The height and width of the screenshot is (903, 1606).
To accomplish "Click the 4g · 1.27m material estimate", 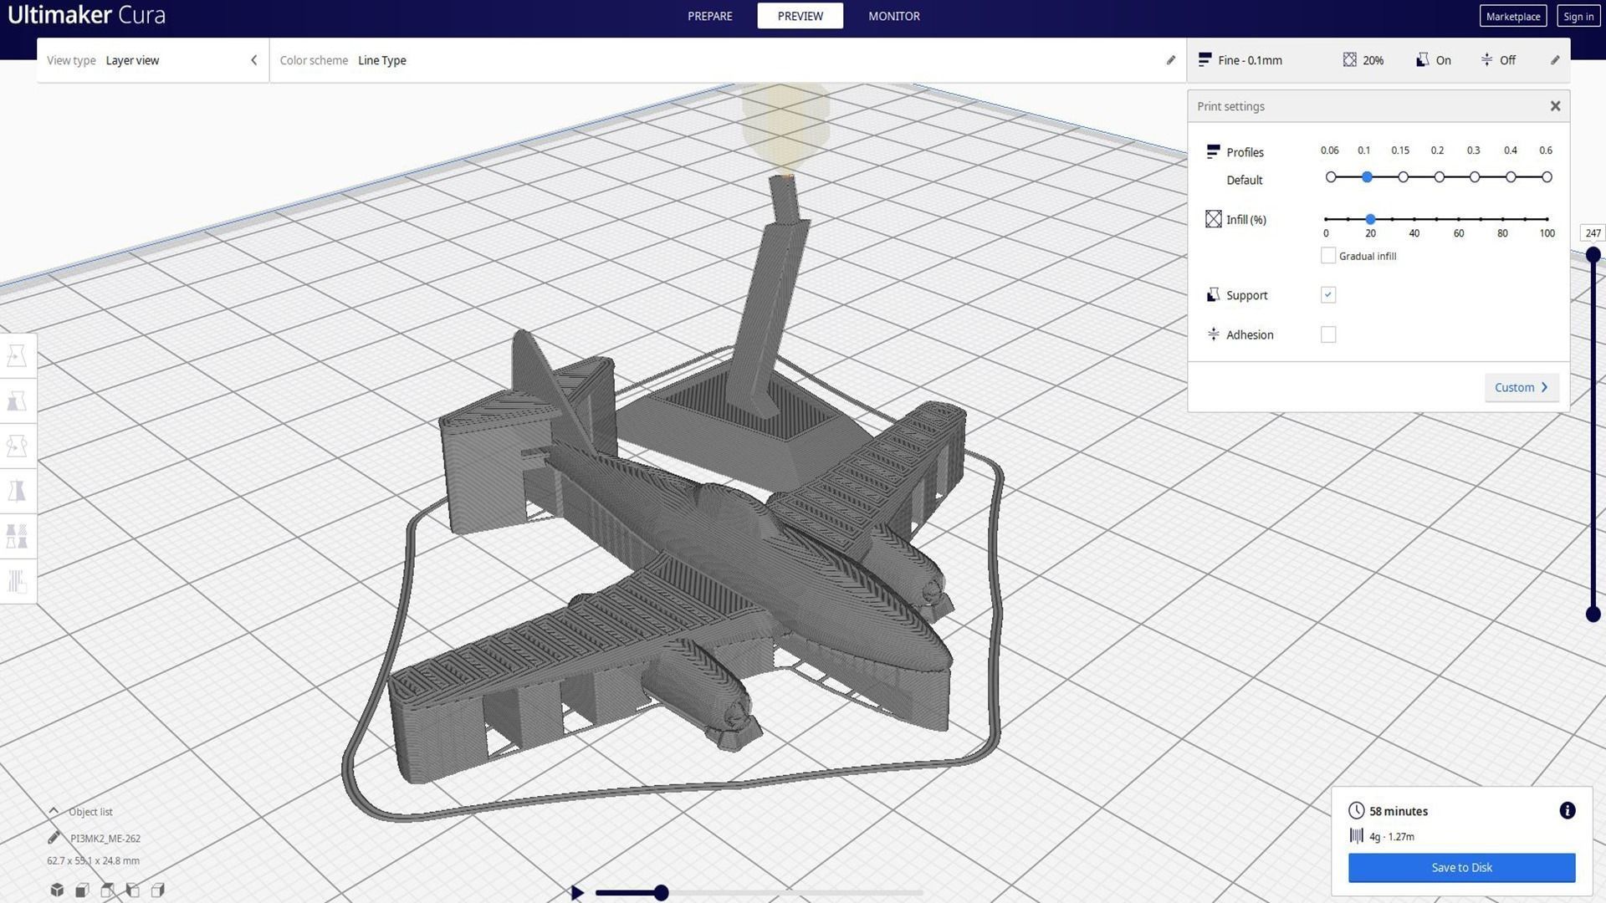I will (x=1392, y=836).
